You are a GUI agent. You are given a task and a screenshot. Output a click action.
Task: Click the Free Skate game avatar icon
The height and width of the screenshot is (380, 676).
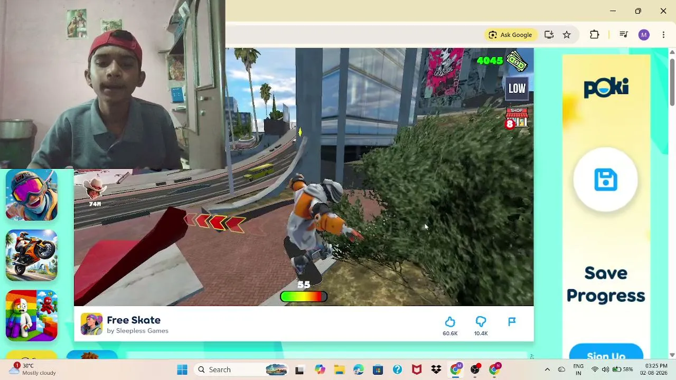[91, 325]
